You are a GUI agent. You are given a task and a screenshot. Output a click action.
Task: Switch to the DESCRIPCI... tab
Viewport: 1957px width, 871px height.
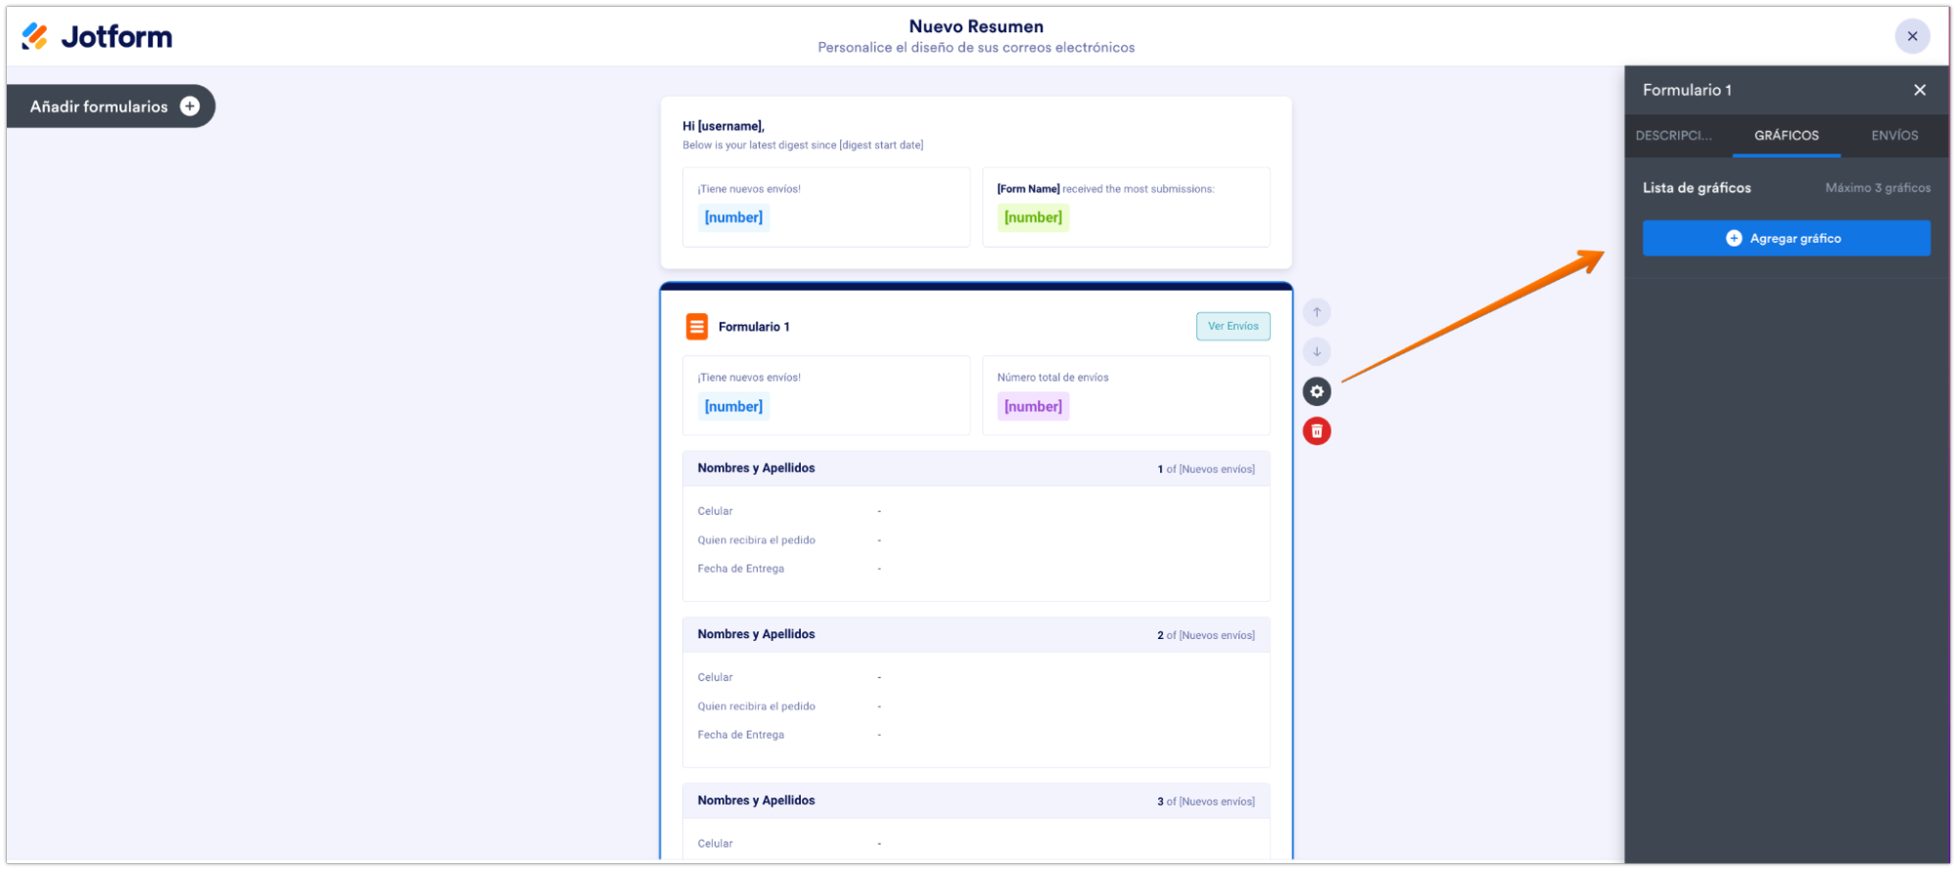[1673, 136]
